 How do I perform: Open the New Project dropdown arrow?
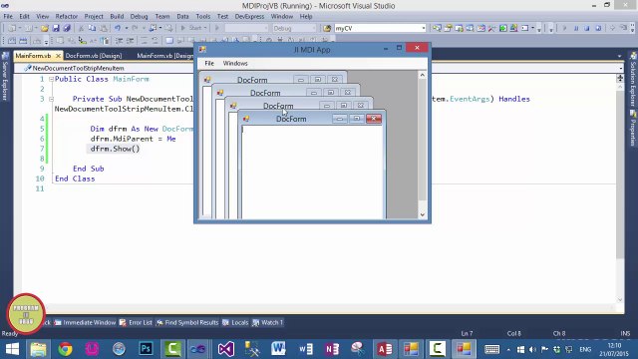tap(20, 28)
